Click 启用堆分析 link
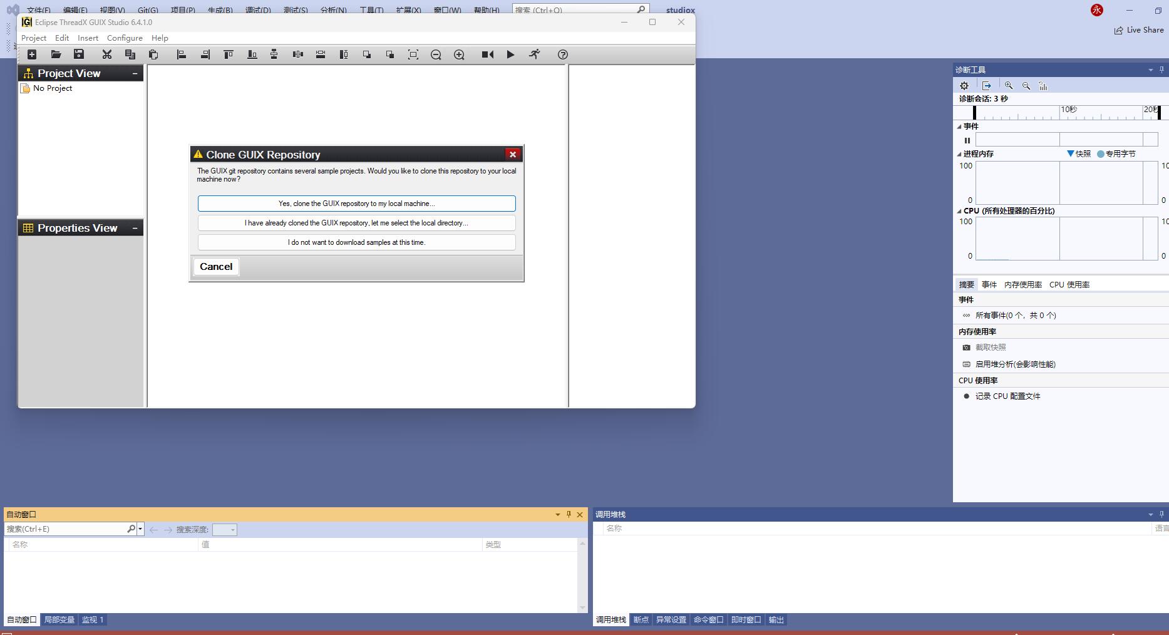The width and height of the screenshot is (1169, 635). 1015,364
